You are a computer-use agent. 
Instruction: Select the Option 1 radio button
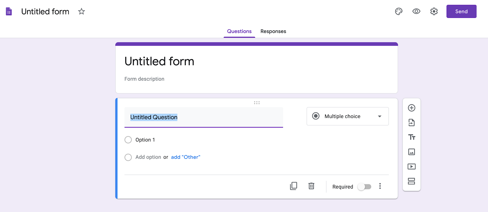coord(128,140)
